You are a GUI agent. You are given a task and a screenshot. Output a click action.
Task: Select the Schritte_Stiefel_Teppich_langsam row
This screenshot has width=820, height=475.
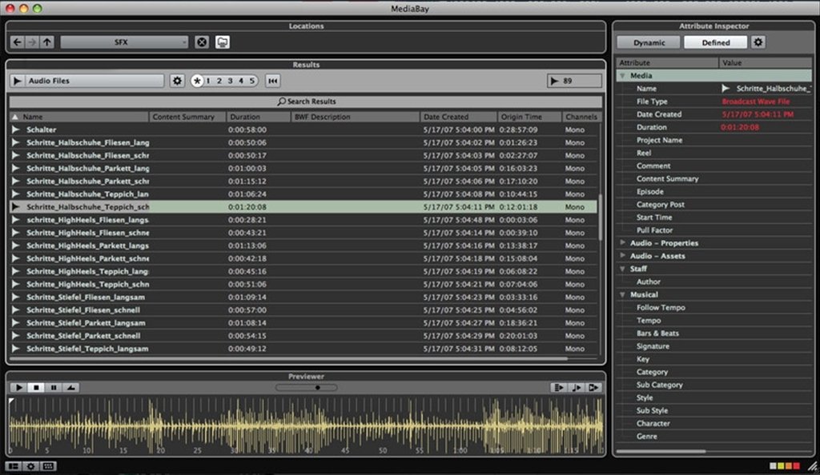tap(303, 349)
